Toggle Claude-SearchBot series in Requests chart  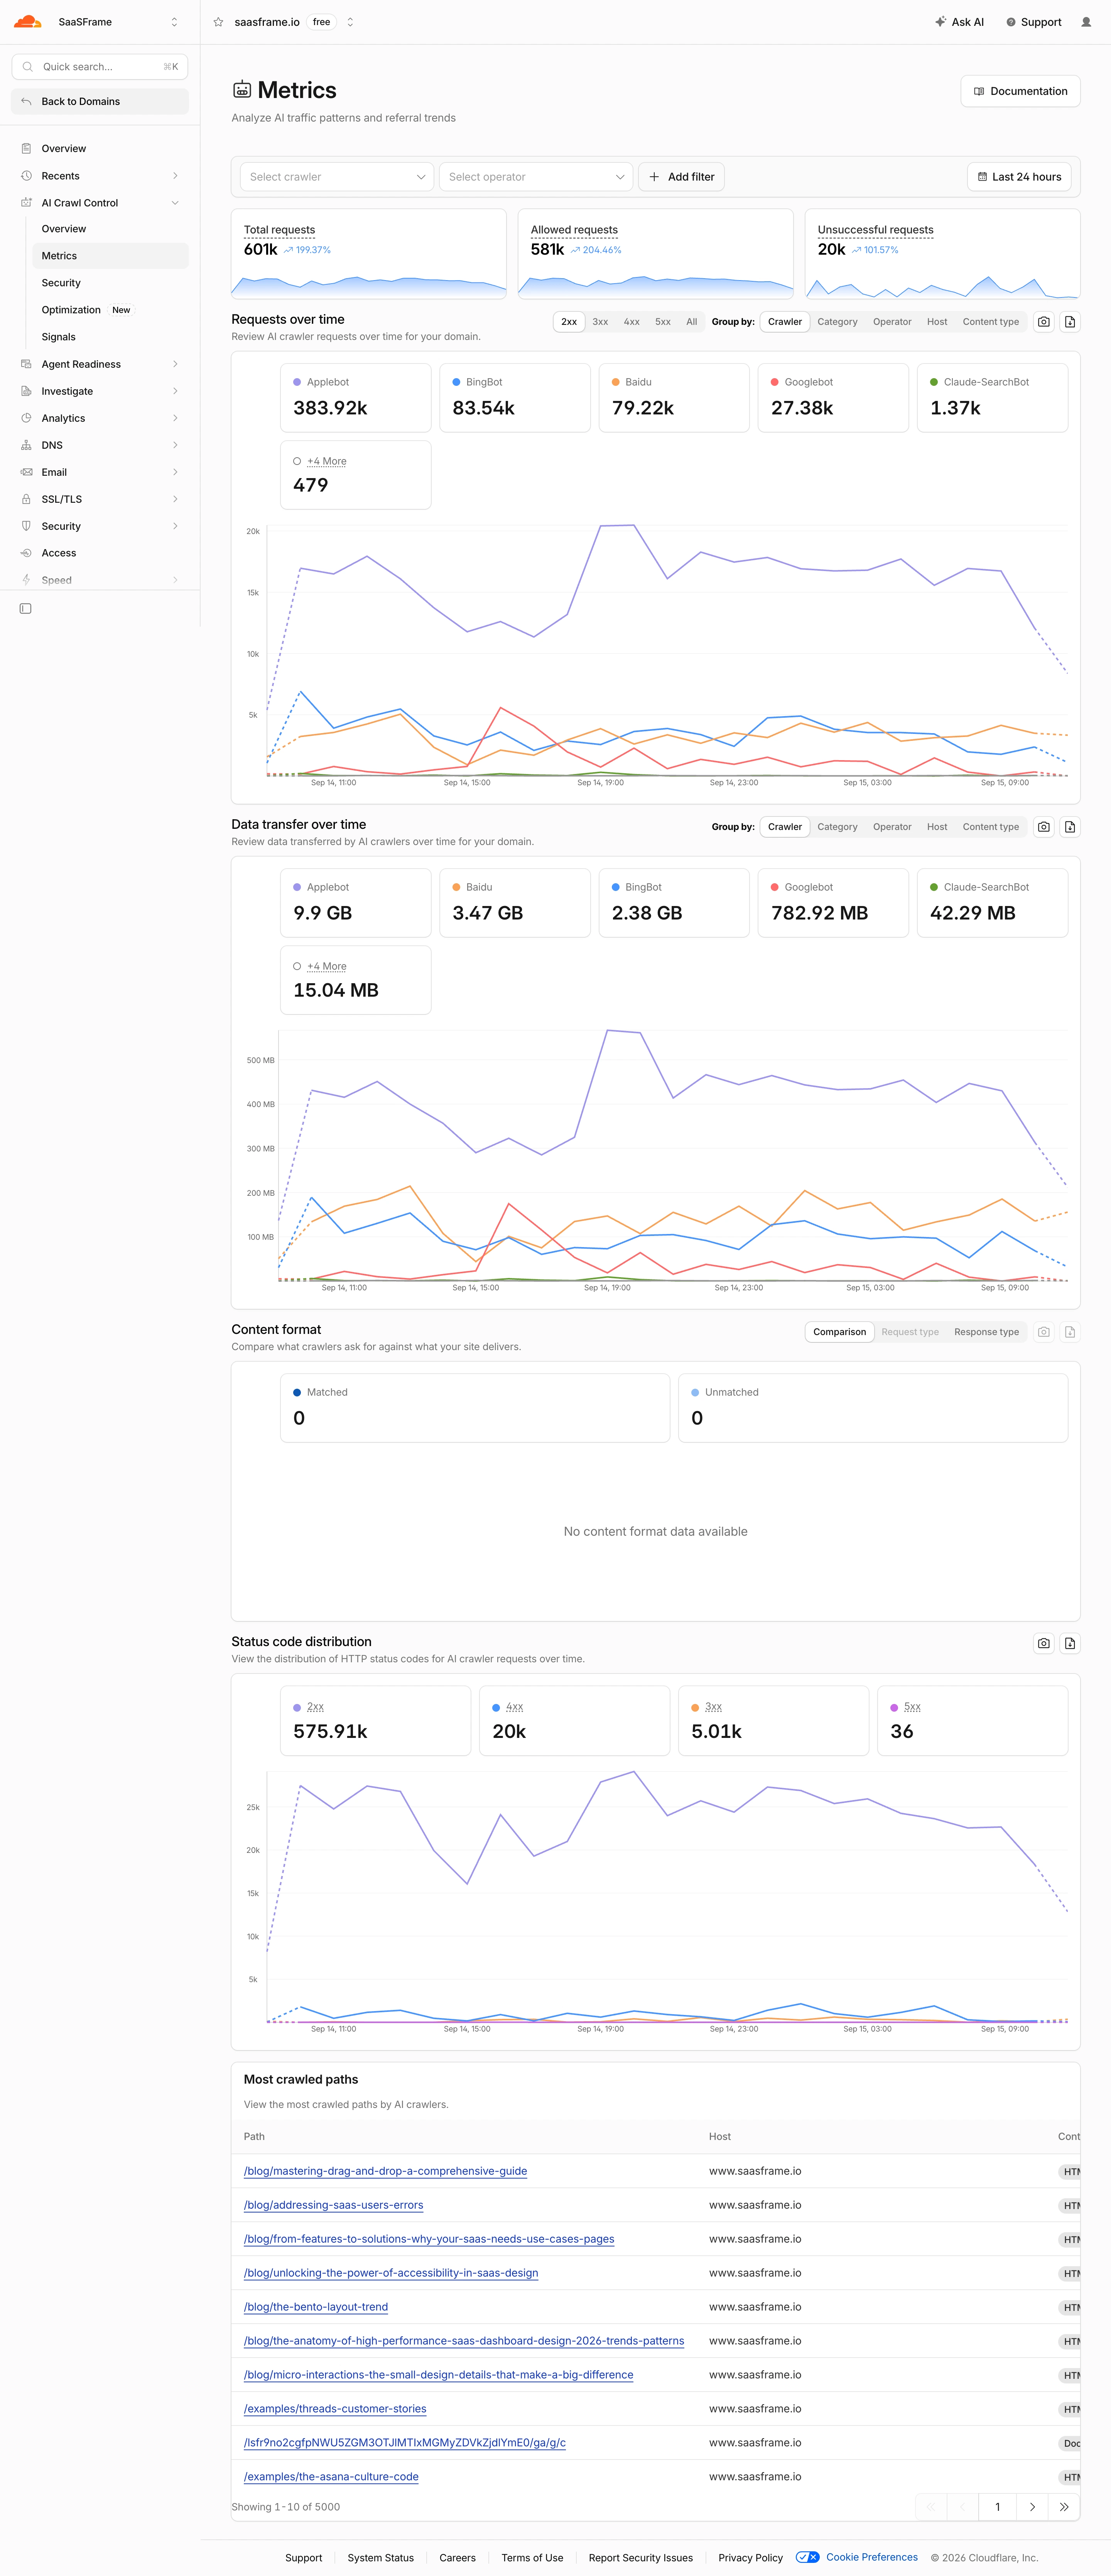point(992,397)
